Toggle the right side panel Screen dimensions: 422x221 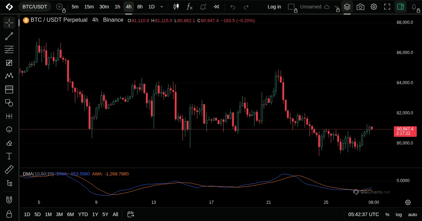[400, 7]
